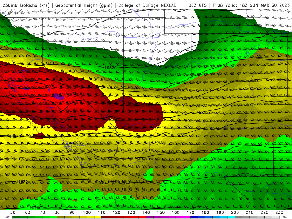This screenshot has height=219, width=292.
Task: Click colorbar tick label 150
Action: point(161,212)
